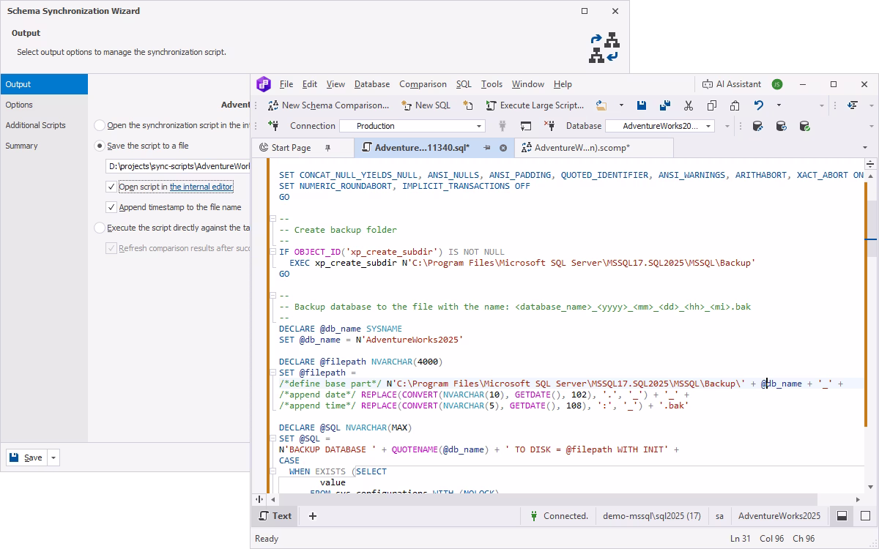Toggle 'Append timestamp to the file name' checkbox
This screenshot has width=879, height=549.
click(111, 207)
